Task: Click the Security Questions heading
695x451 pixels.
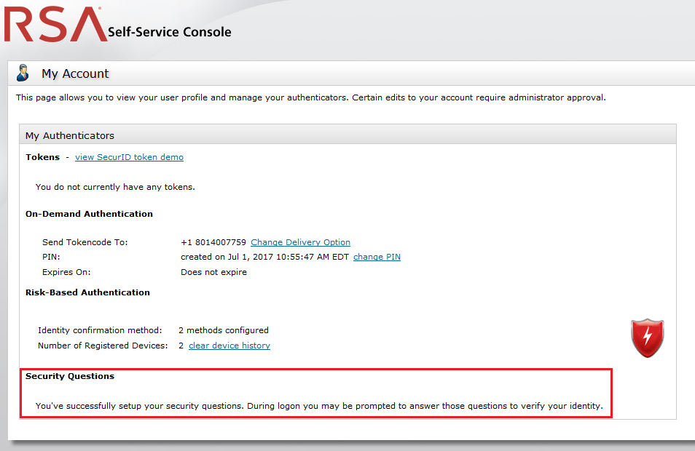Action: [x=70, y=376]
